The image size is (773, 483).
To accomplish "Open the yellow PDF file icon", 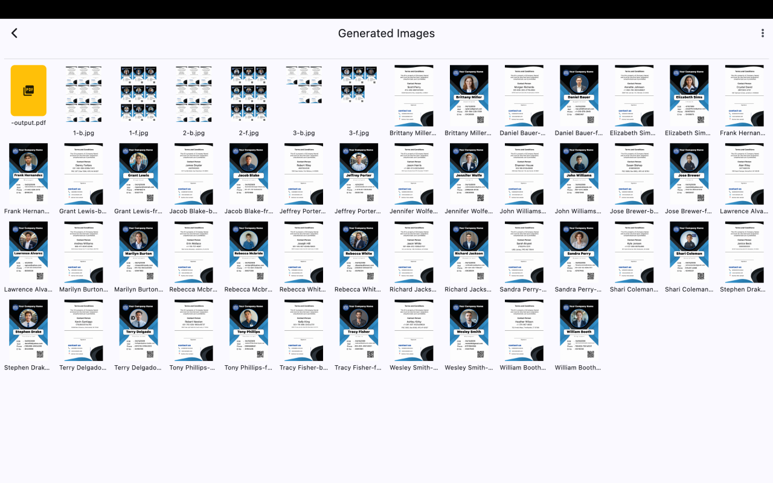I will 28,91.
